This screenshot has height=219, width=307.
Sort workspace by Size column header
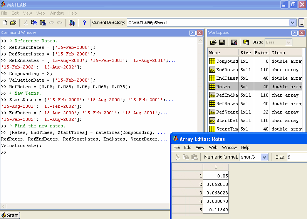click(x=246, y=53)
